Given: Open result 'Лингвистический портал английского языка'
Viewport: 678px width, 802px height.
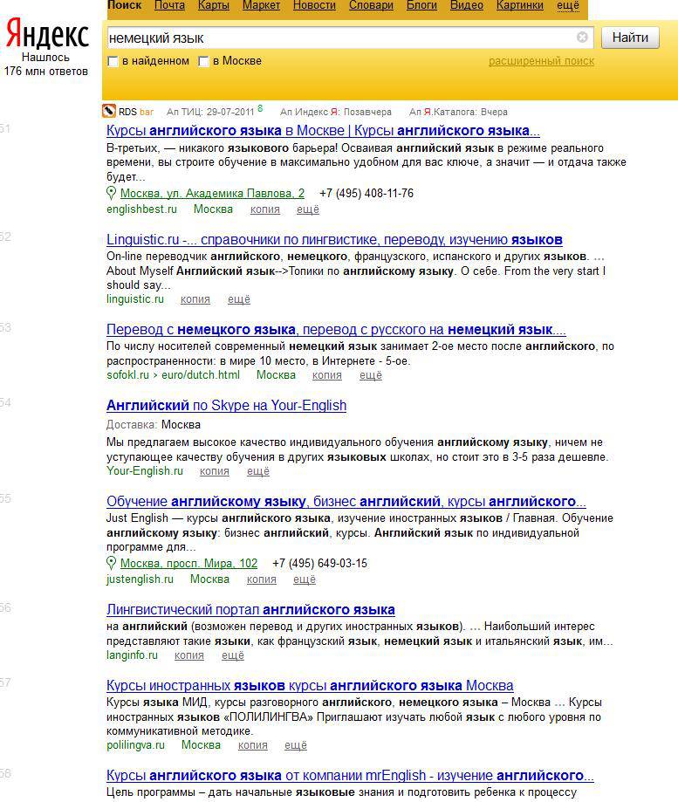Looking at the screenshot, I should (250, 610).
